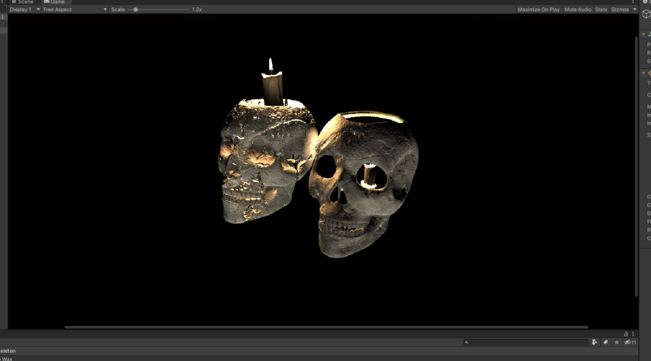Click the Scale slider handle
This screenshot has height=361, width=651.
135,10
